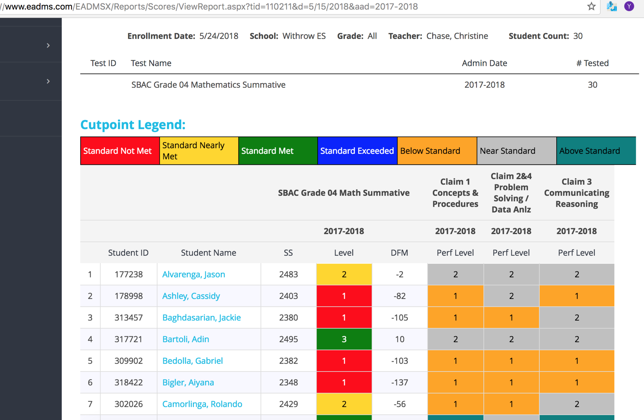This screenshot has width=644, height=420.
Task: Open the browser extension icon
Action: (611, 6)
